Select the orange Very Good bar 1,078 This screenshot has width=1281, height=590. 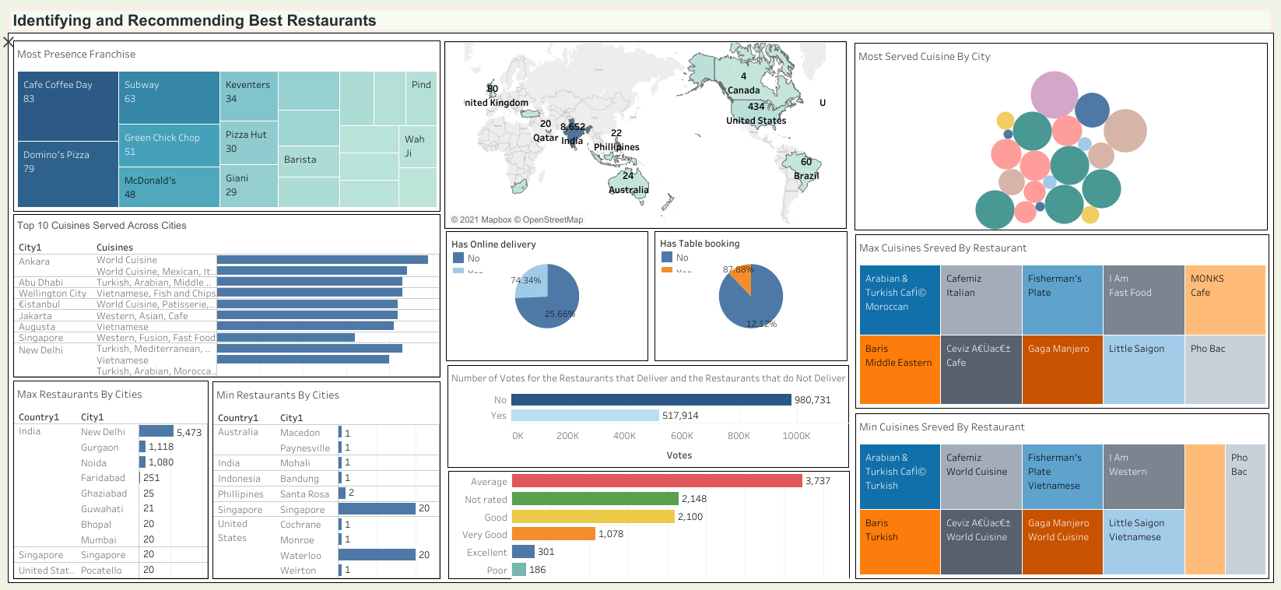553,534
